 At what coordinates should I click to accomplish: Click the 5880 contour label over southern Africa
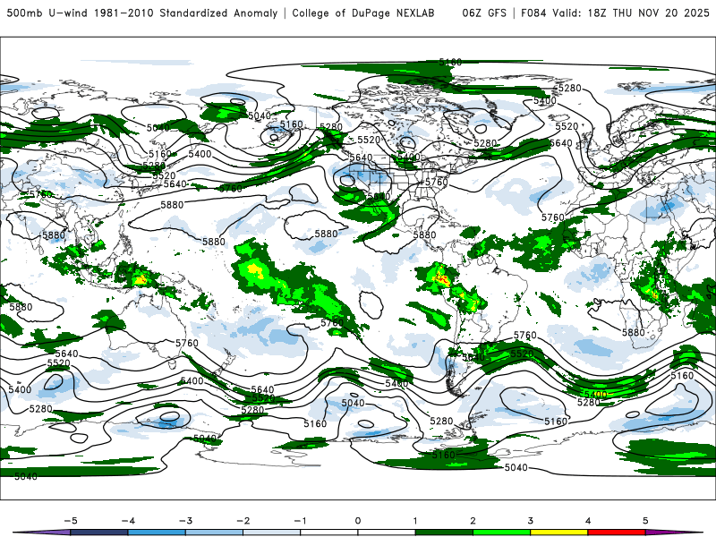click(634, 332)
